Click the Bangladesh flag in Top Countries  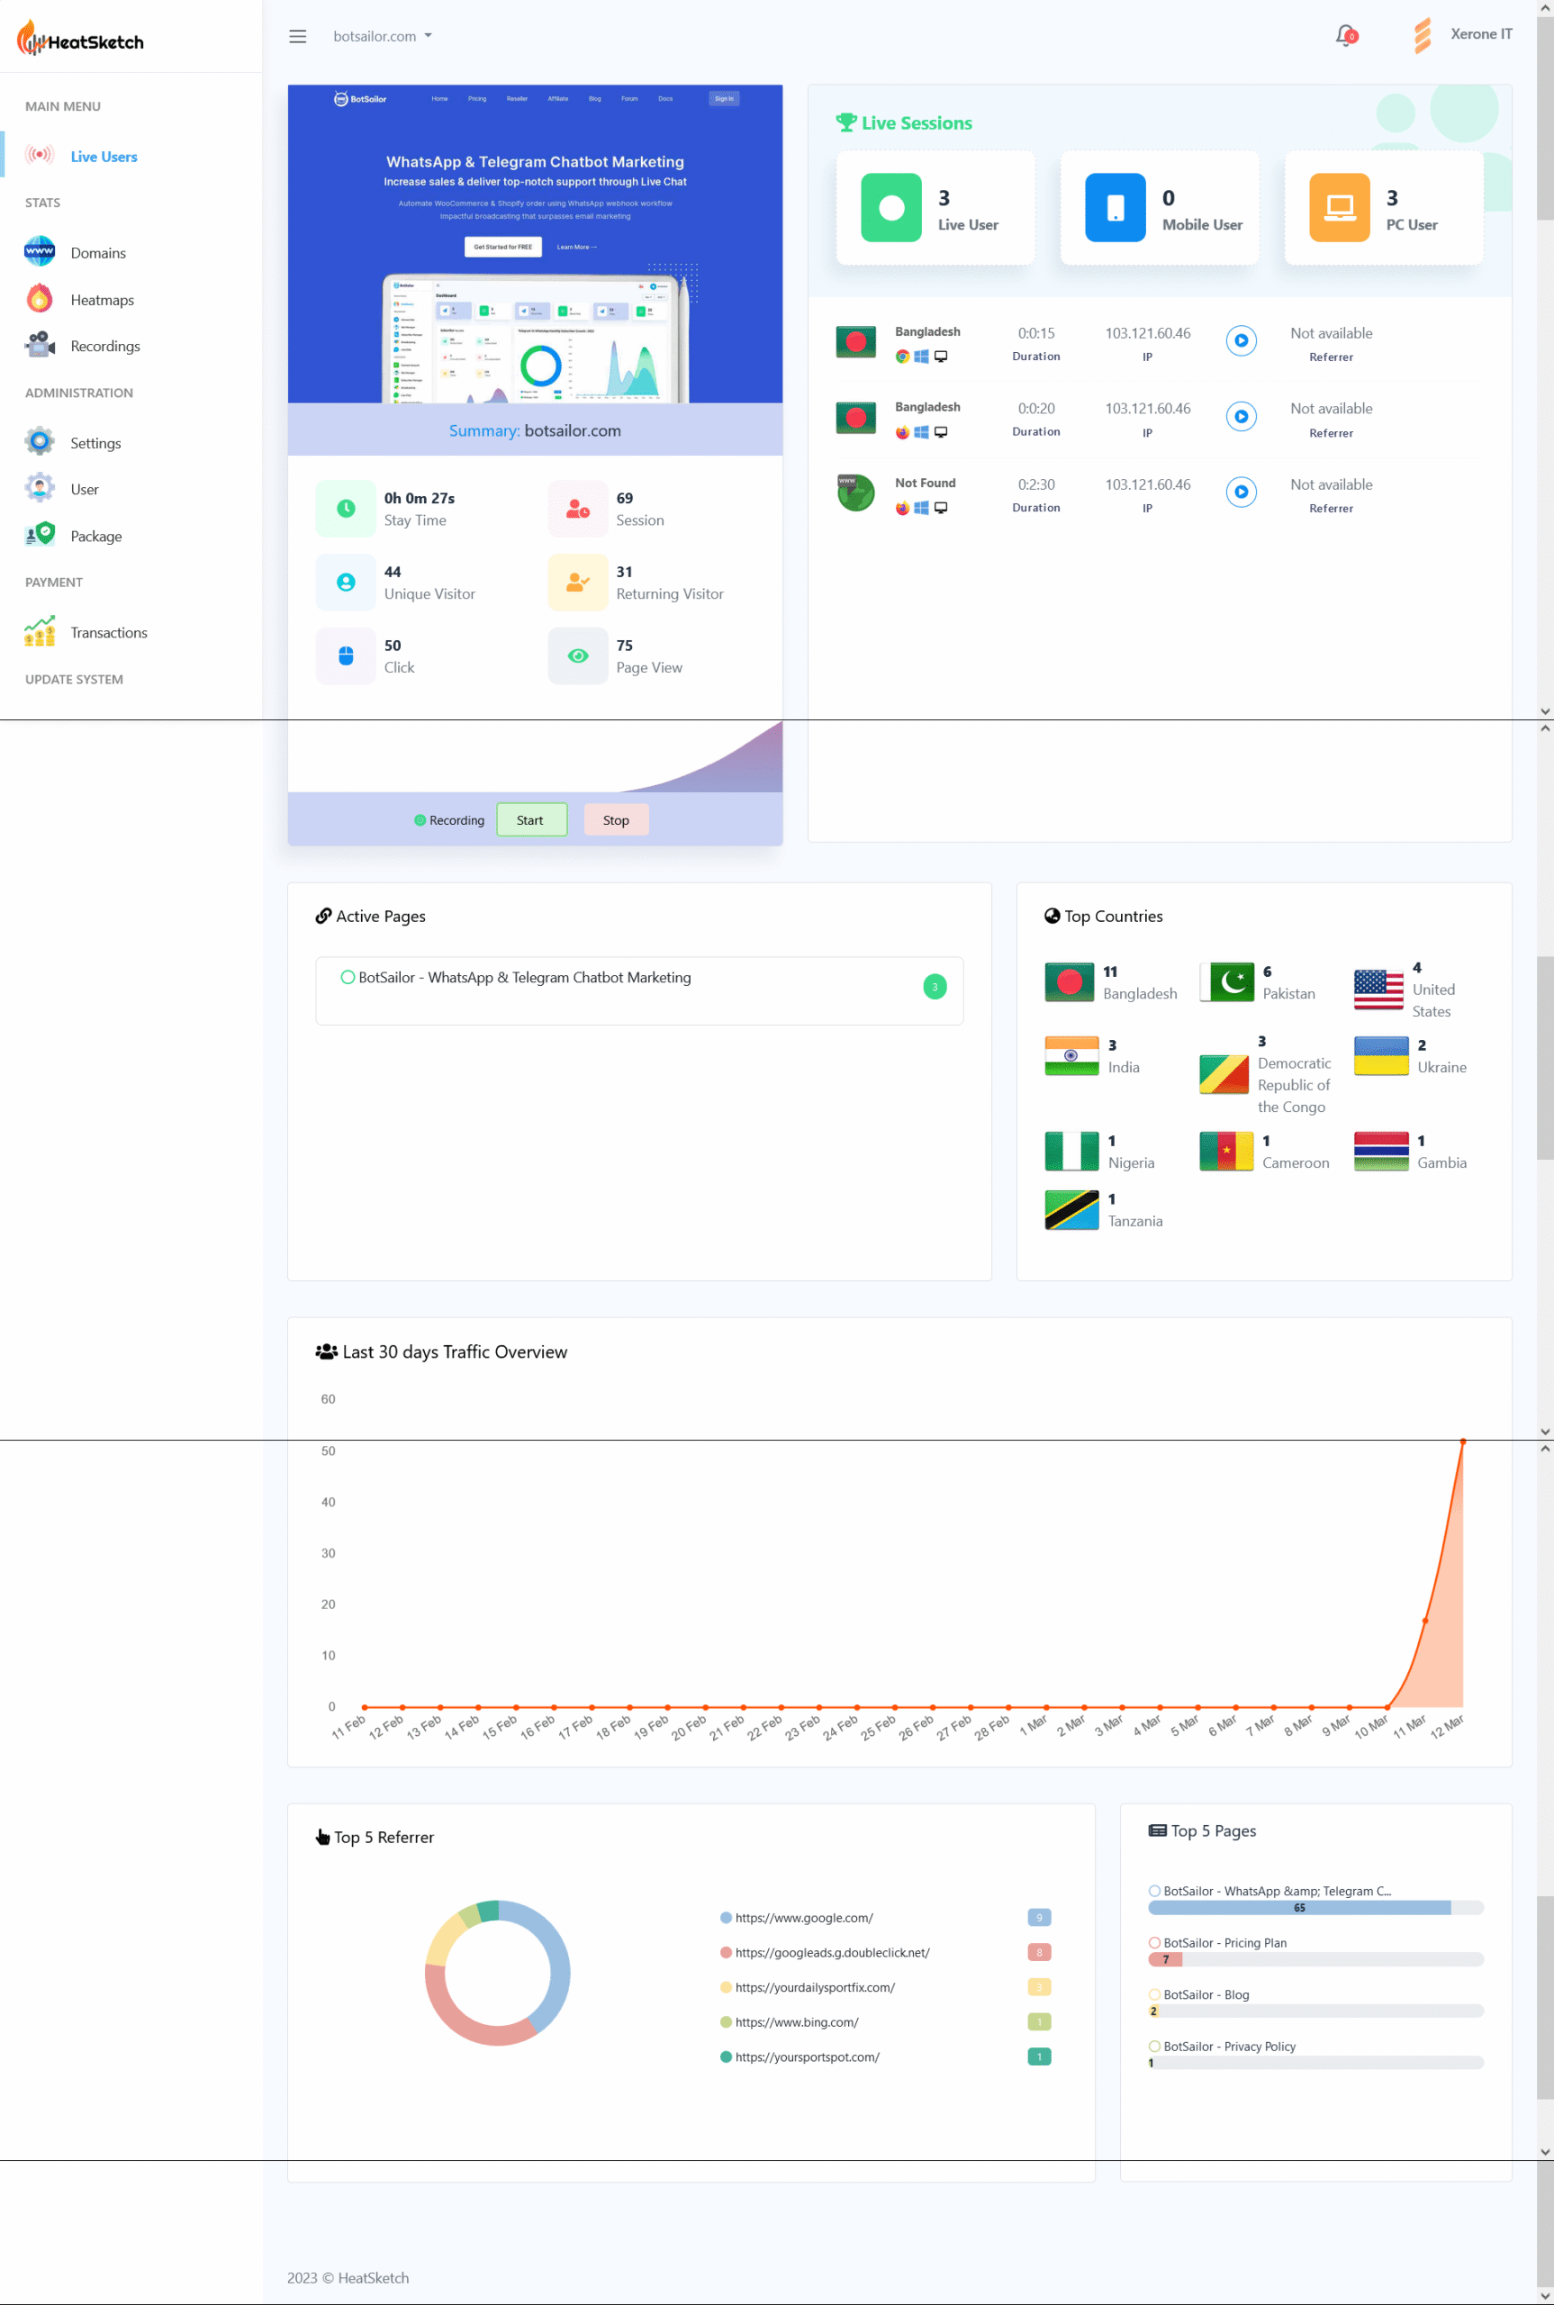pyautogui.click(x=1071, y=981)
